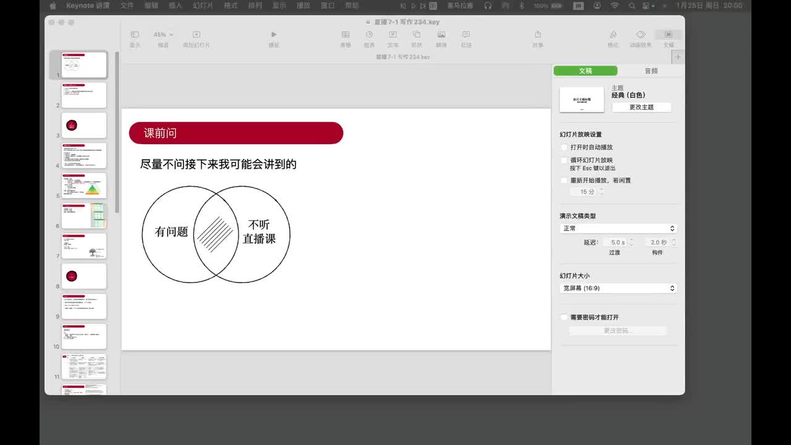Click the 15 分 idle time stepper

[x=601, y=192]
